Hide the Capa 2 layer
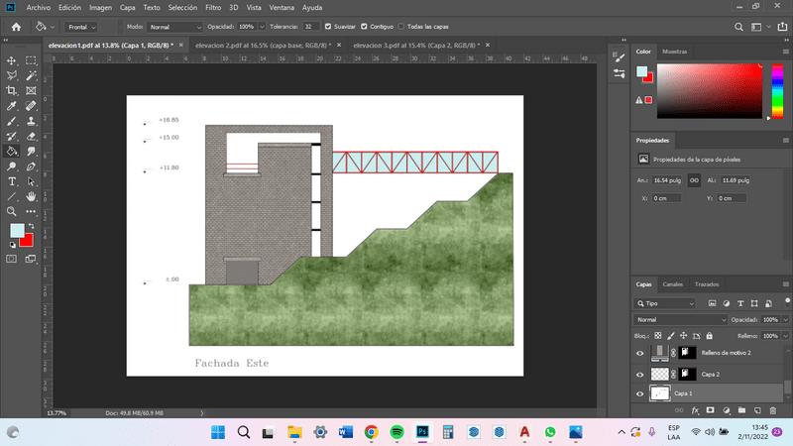The width and height of the screenshot is (793, 446). [640, 374]
